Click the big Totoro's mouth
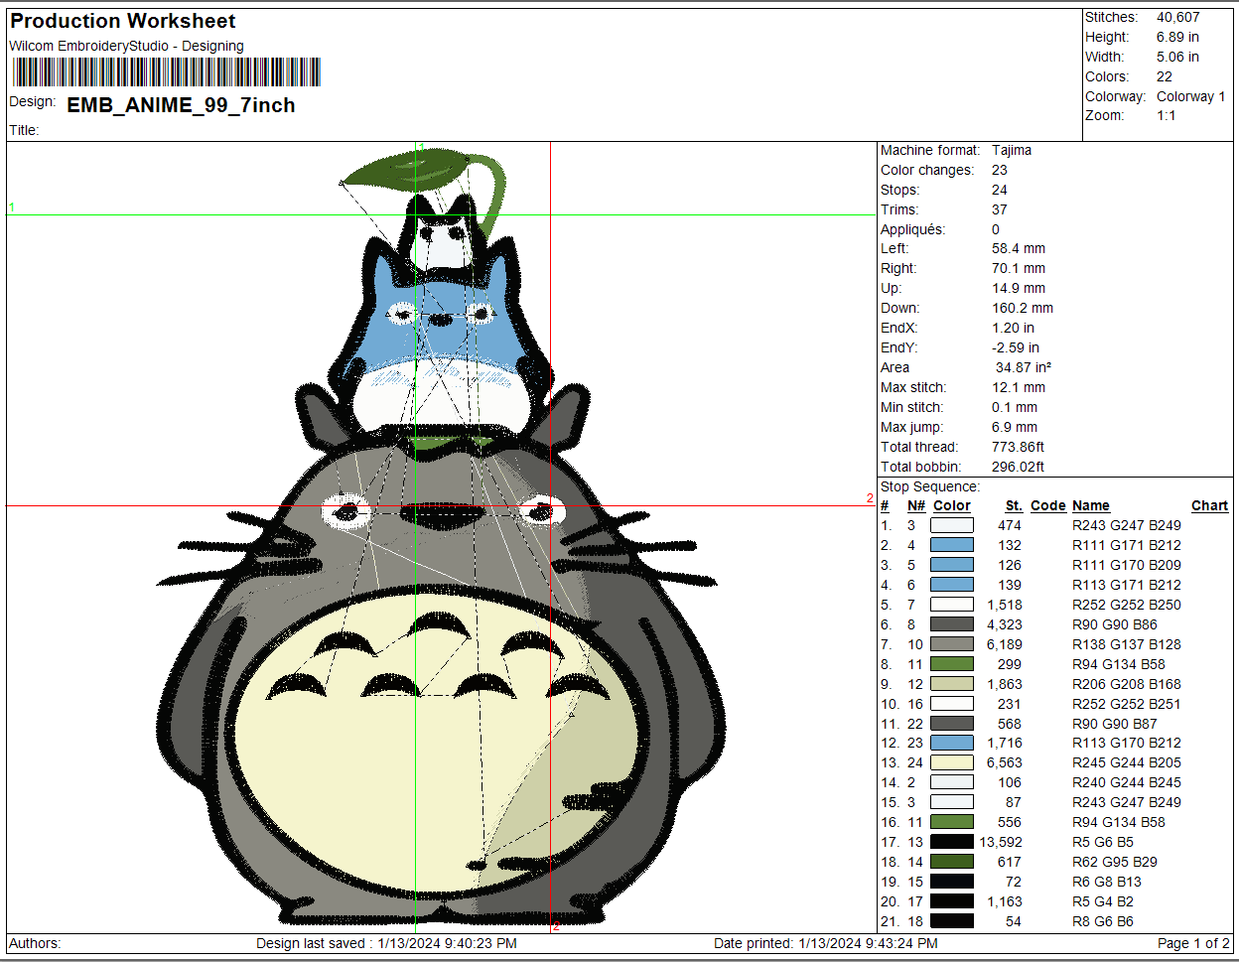 442,519
